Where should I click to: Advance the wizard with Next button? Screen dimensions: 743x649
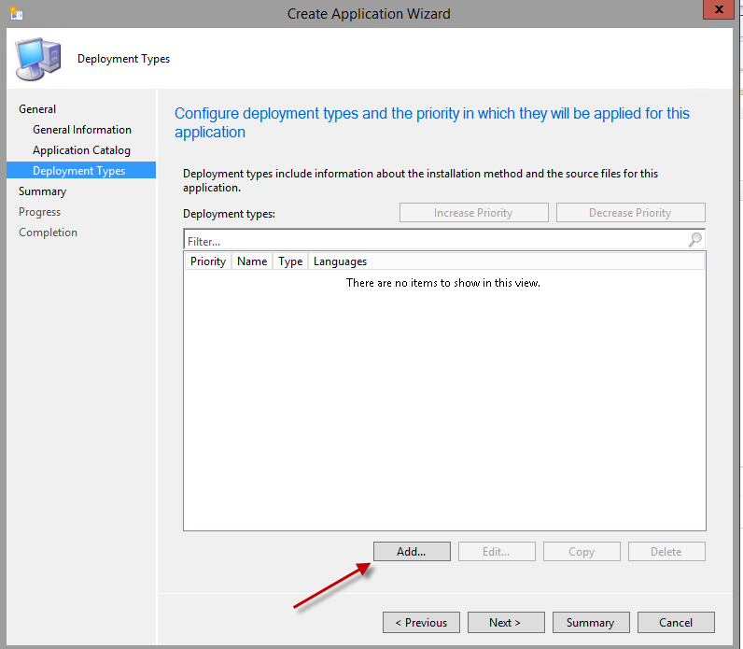point(505,623)
